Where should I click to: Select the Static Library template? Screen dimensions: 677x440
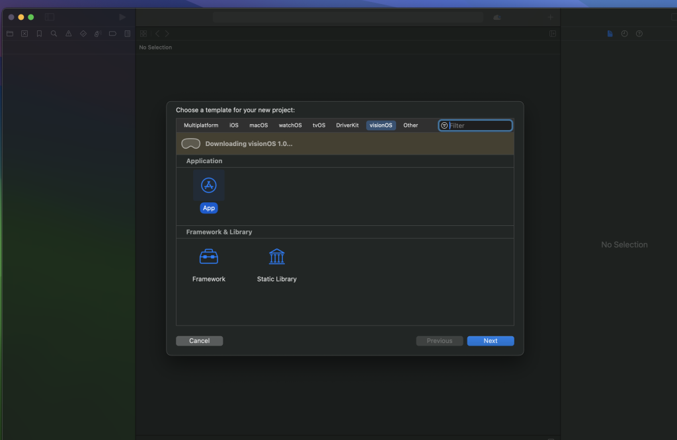tap(276, 256)
